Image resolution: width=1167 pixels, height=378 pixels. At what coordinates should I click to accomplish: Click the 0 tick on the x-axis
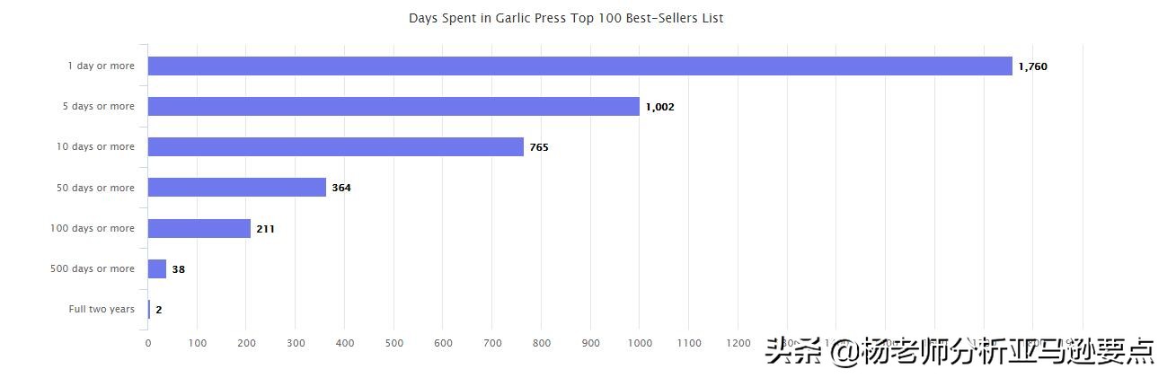coord(148,343)
